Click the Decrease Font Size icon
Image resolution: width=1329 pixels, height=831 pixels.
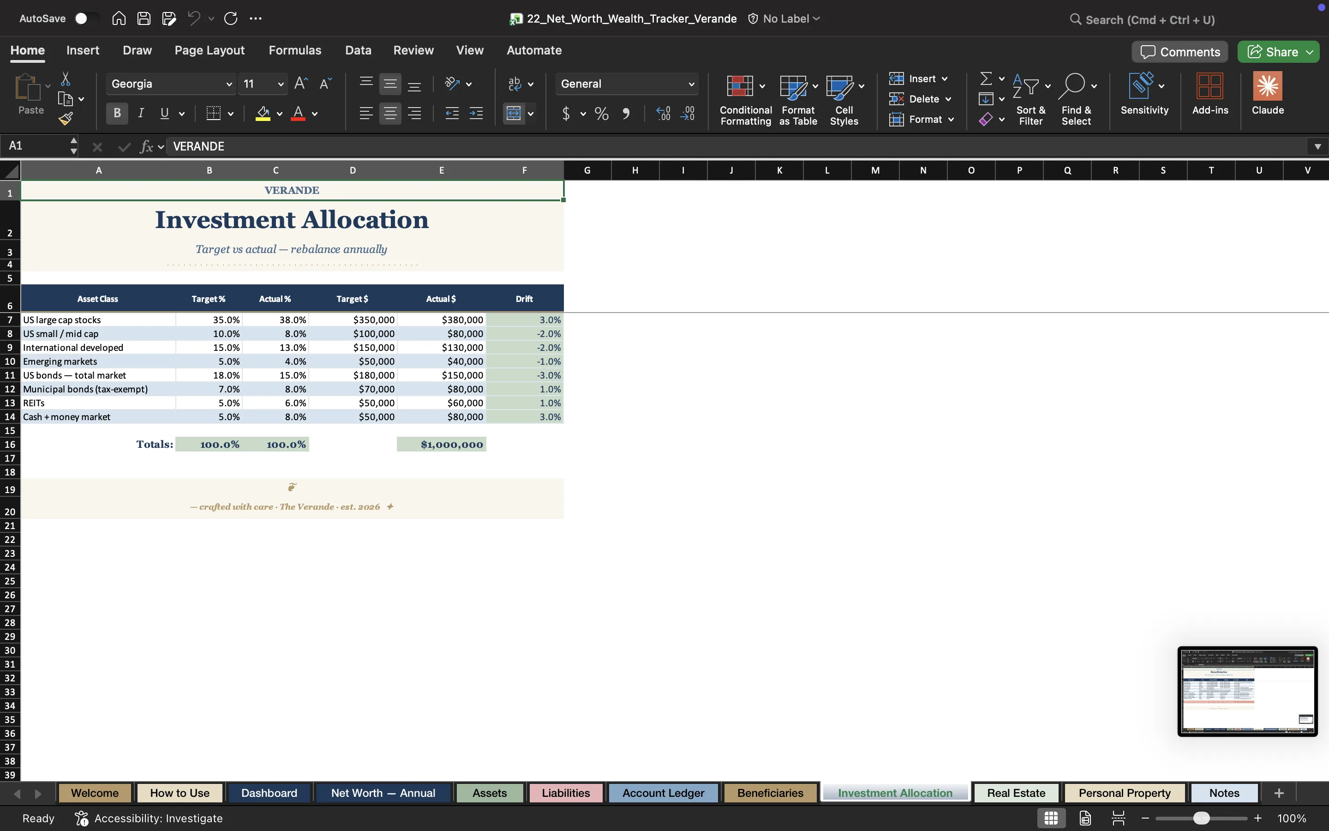[x=326, y=84]
